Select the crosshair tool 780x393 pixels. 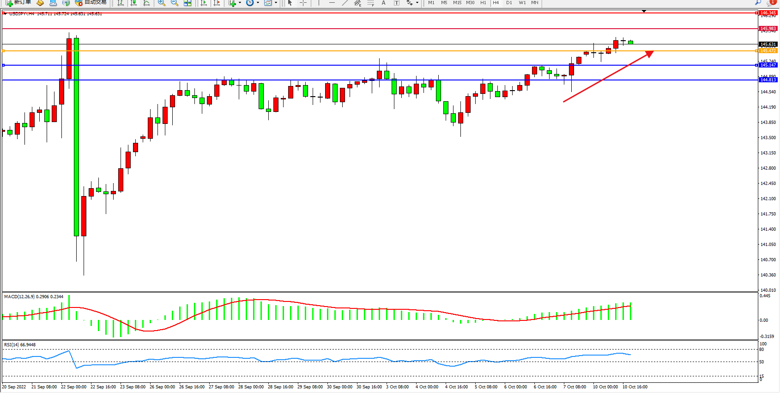(x=303, y=3)
